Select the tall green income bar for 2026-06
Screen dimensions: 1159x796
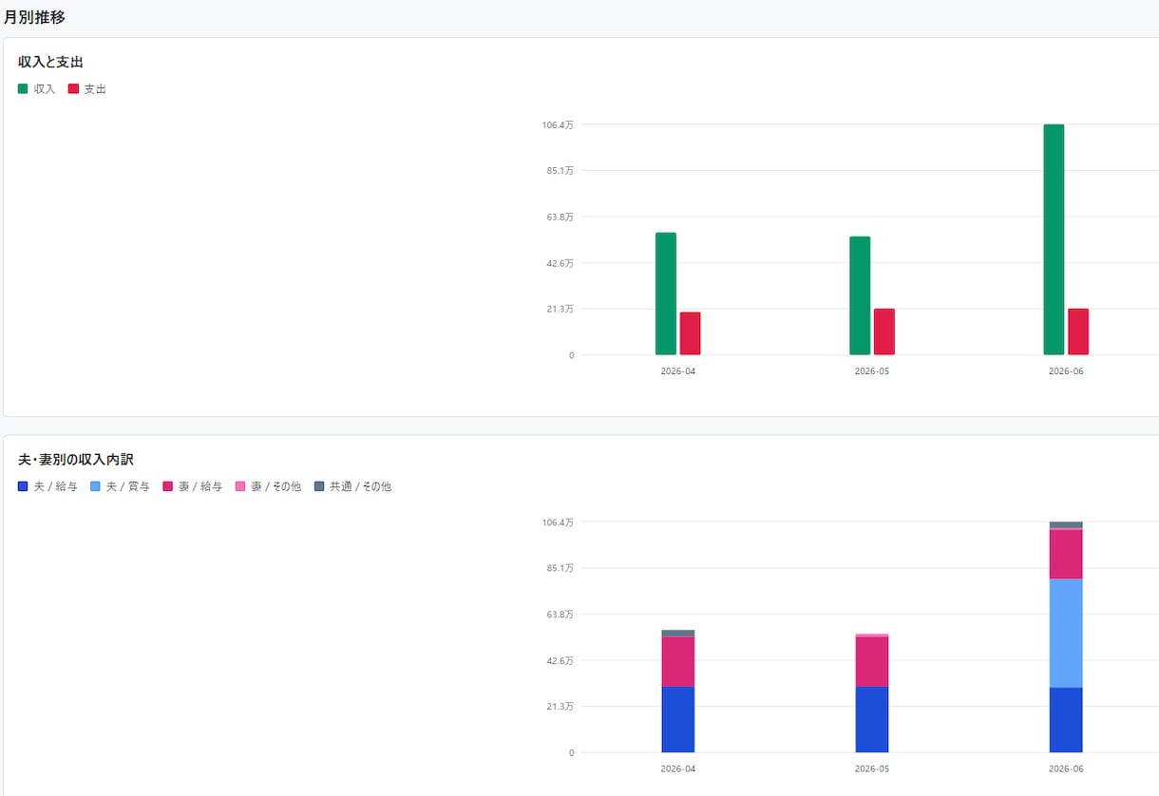(x=1054, y=239)
